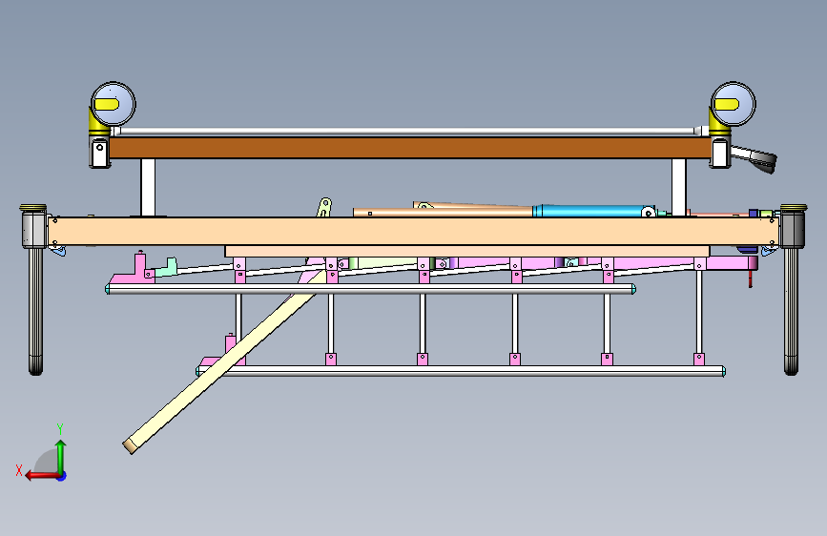827x536 pixels.
Task: Select the left round yellow-blue knob
Action: tap(113, 104)
